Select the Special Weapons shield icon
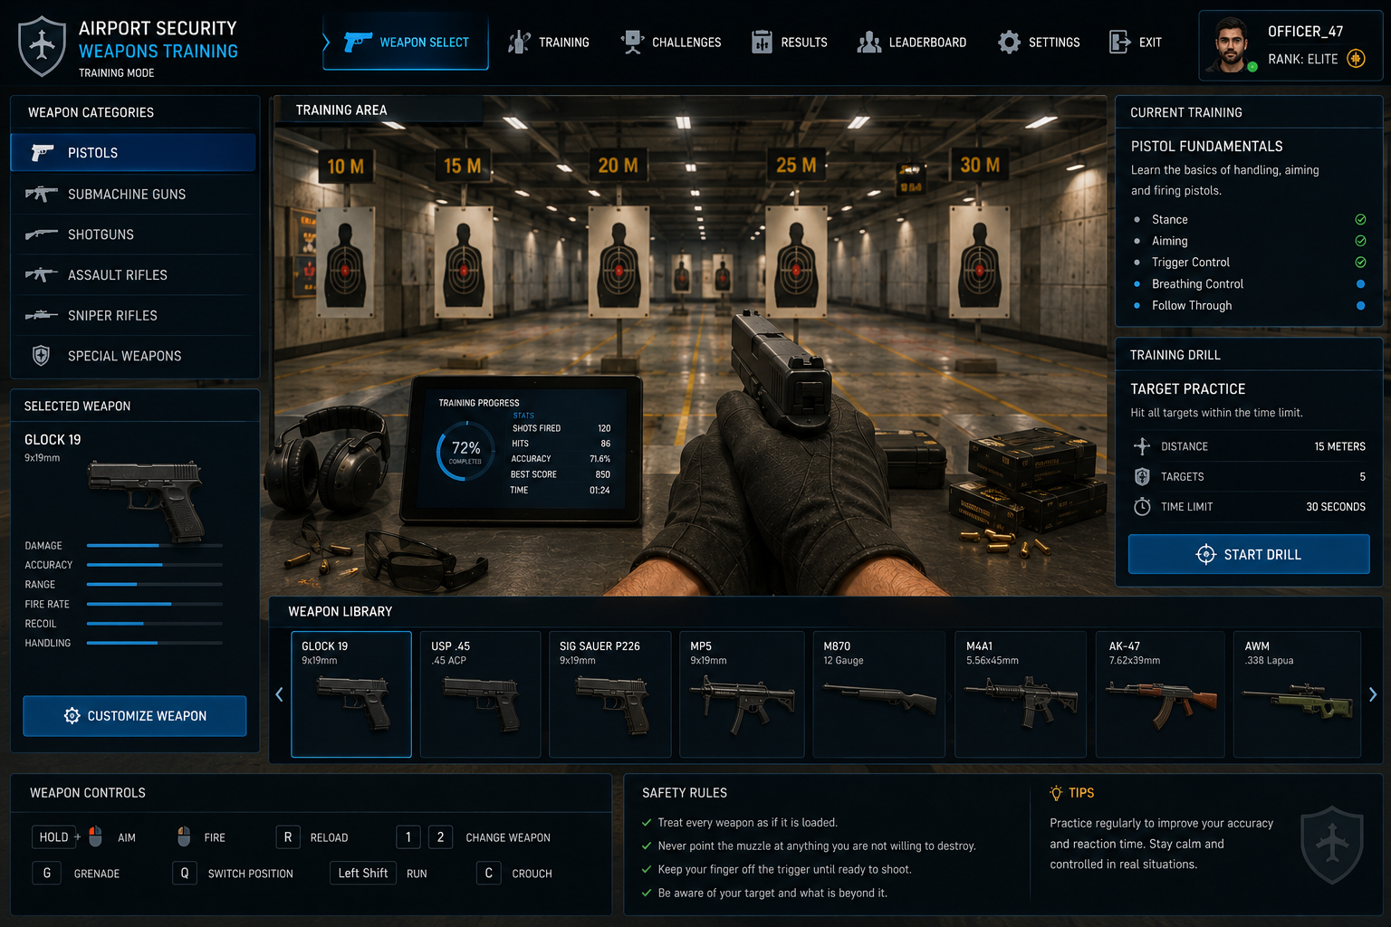 click(x=42, y=356)
